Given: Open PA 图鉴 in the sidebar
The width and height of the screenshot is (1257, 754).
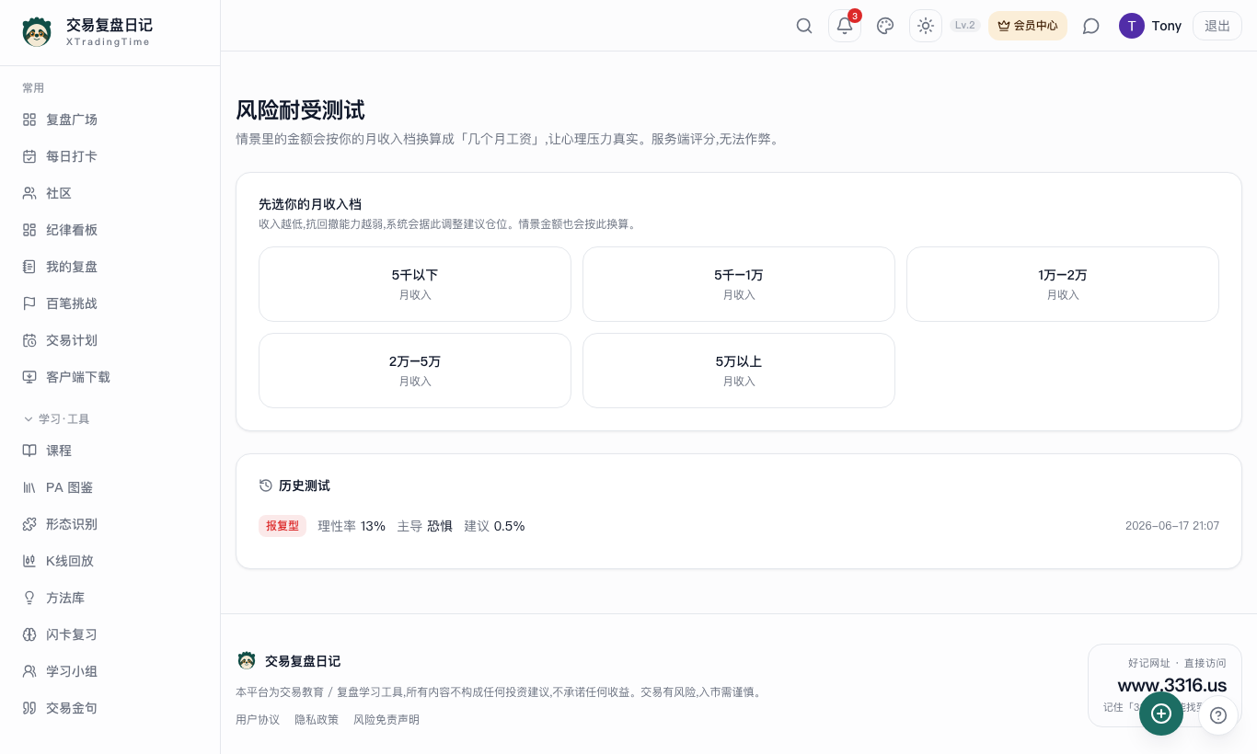Looking at the screenshot, I should point(110,487).
